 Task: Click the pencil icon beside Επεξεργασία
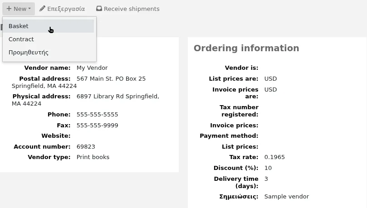click(x=42, y=9)
